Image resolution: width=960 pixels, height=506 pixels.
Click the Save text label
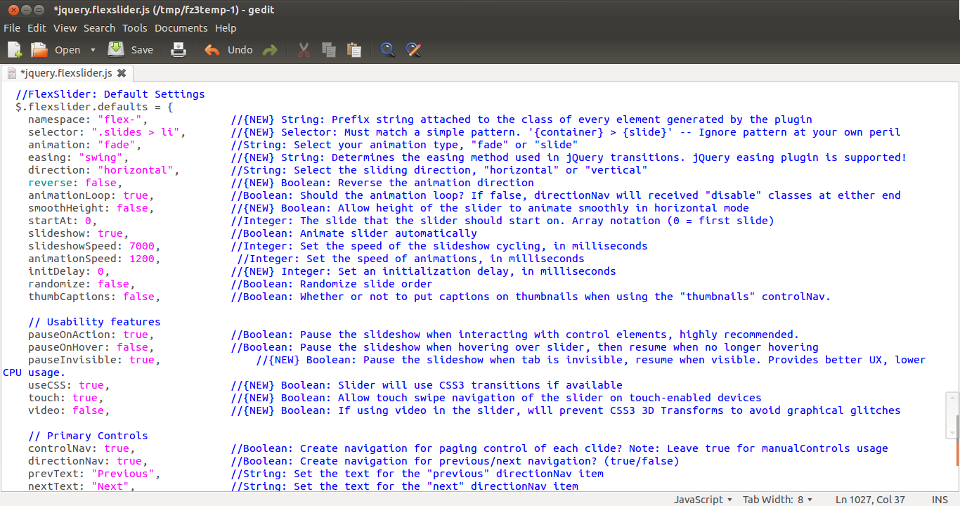pos(142,50)
